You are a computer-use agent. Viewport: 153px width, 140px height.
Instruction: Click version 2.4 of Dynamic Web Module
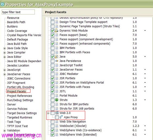pyautogui.click(x=135, y=31)
